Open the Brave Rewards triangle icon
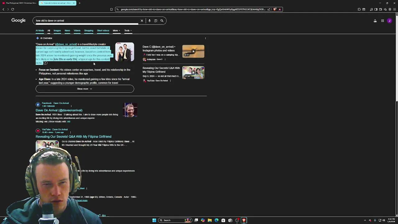This screenshot has width=398, height=224. click(x=280, y=9)
